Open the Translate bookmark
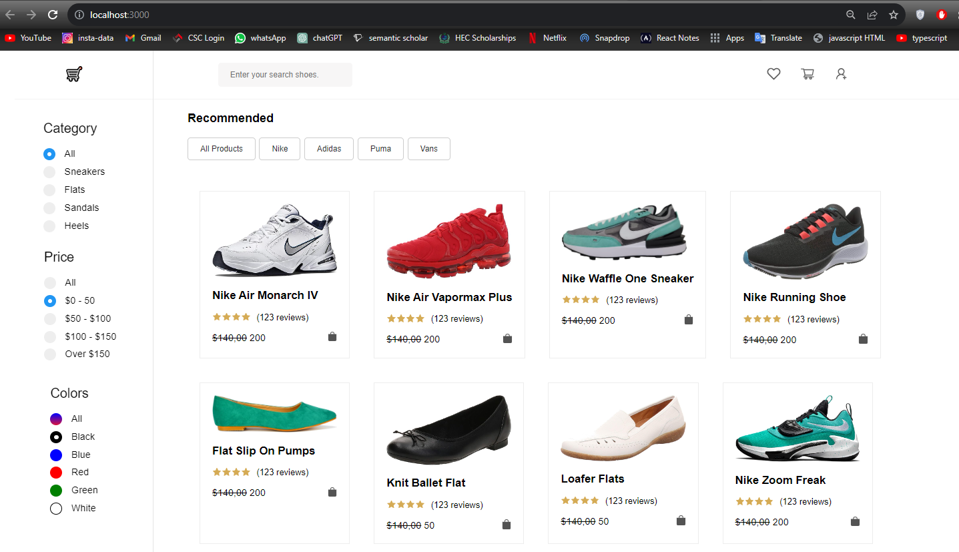 [778, 38]
